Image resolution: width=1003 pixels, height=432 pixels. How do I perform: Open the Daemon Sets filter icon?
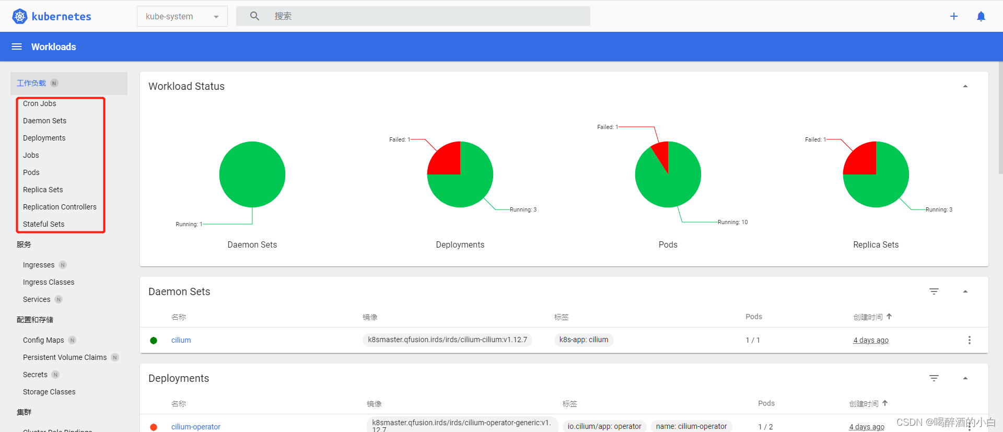[934, 291]
